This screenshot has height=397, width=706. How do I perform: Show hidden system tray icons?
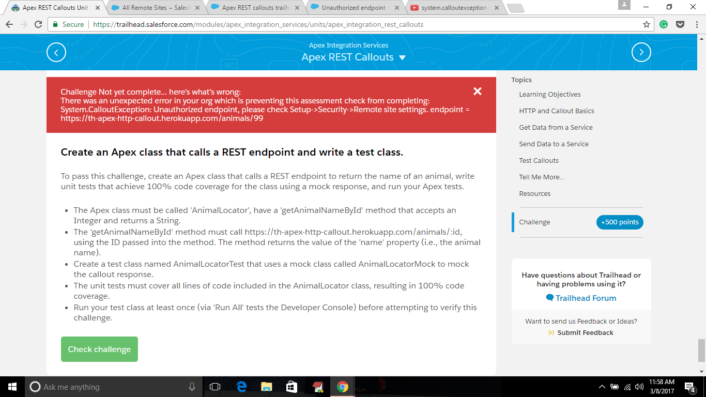coord(602,387)
